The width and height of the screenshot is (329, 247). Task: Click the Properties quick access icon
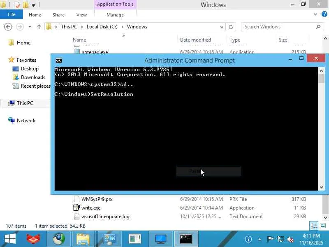coord(17,5)
